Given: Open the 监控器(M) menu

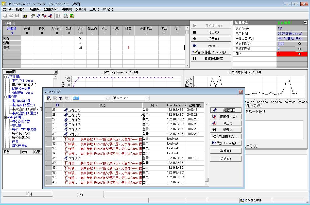Looking at the screenshot, I should [x=51, y=9].
